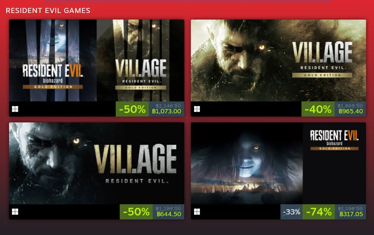The height and width of the screenshot is (235, 374).
Task: Click the struck-through ฿2,146.00 original price
Action: point(166,106)
